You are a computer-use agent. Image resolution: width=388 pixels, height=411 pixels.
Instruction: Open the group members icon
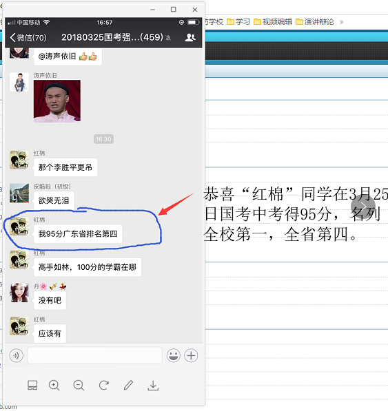(x=190, y=38)
